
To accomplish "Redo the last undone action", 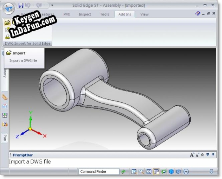I will pyautogui.click(x=39, y=6).
